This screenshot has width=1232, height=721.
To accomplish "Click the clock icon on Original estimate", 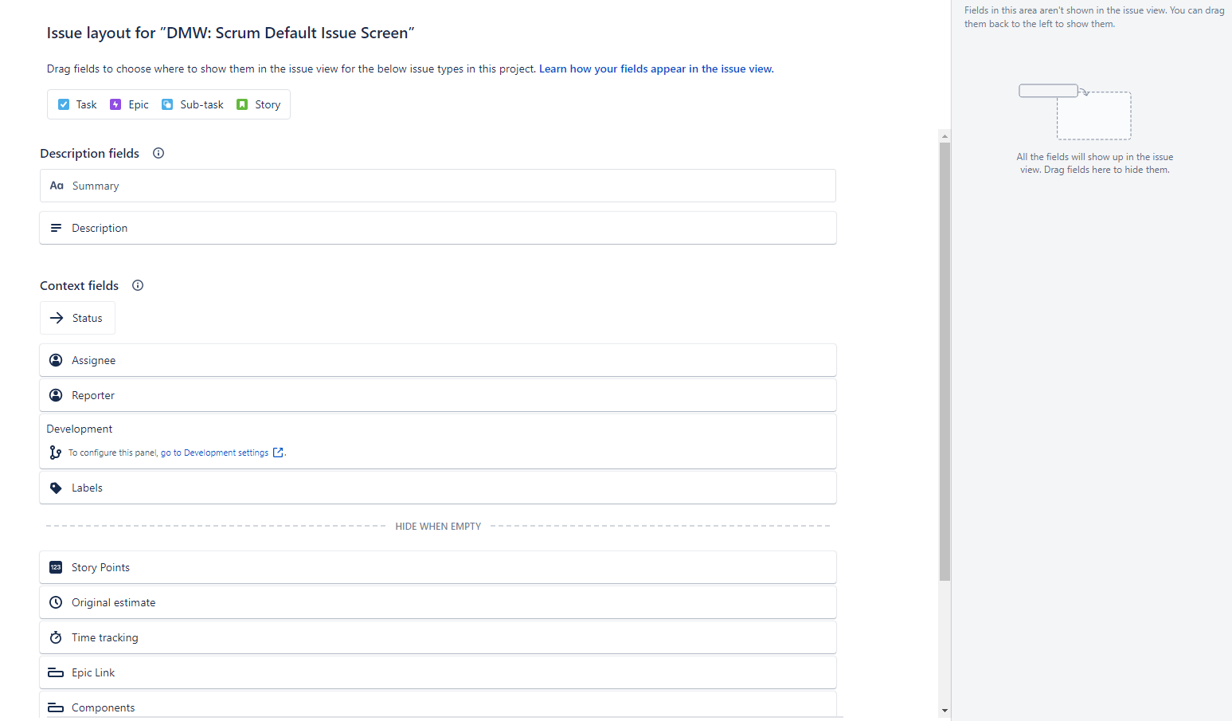I will point(56,601).
